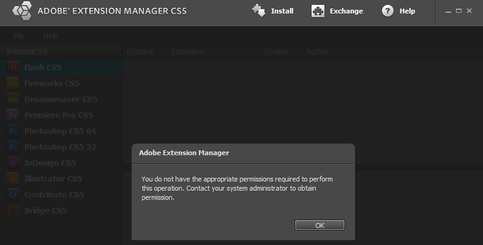The width and height of the screenshot is (483, 245).
Task: Open the Install extension icon
Action: (x=259, y=11)
